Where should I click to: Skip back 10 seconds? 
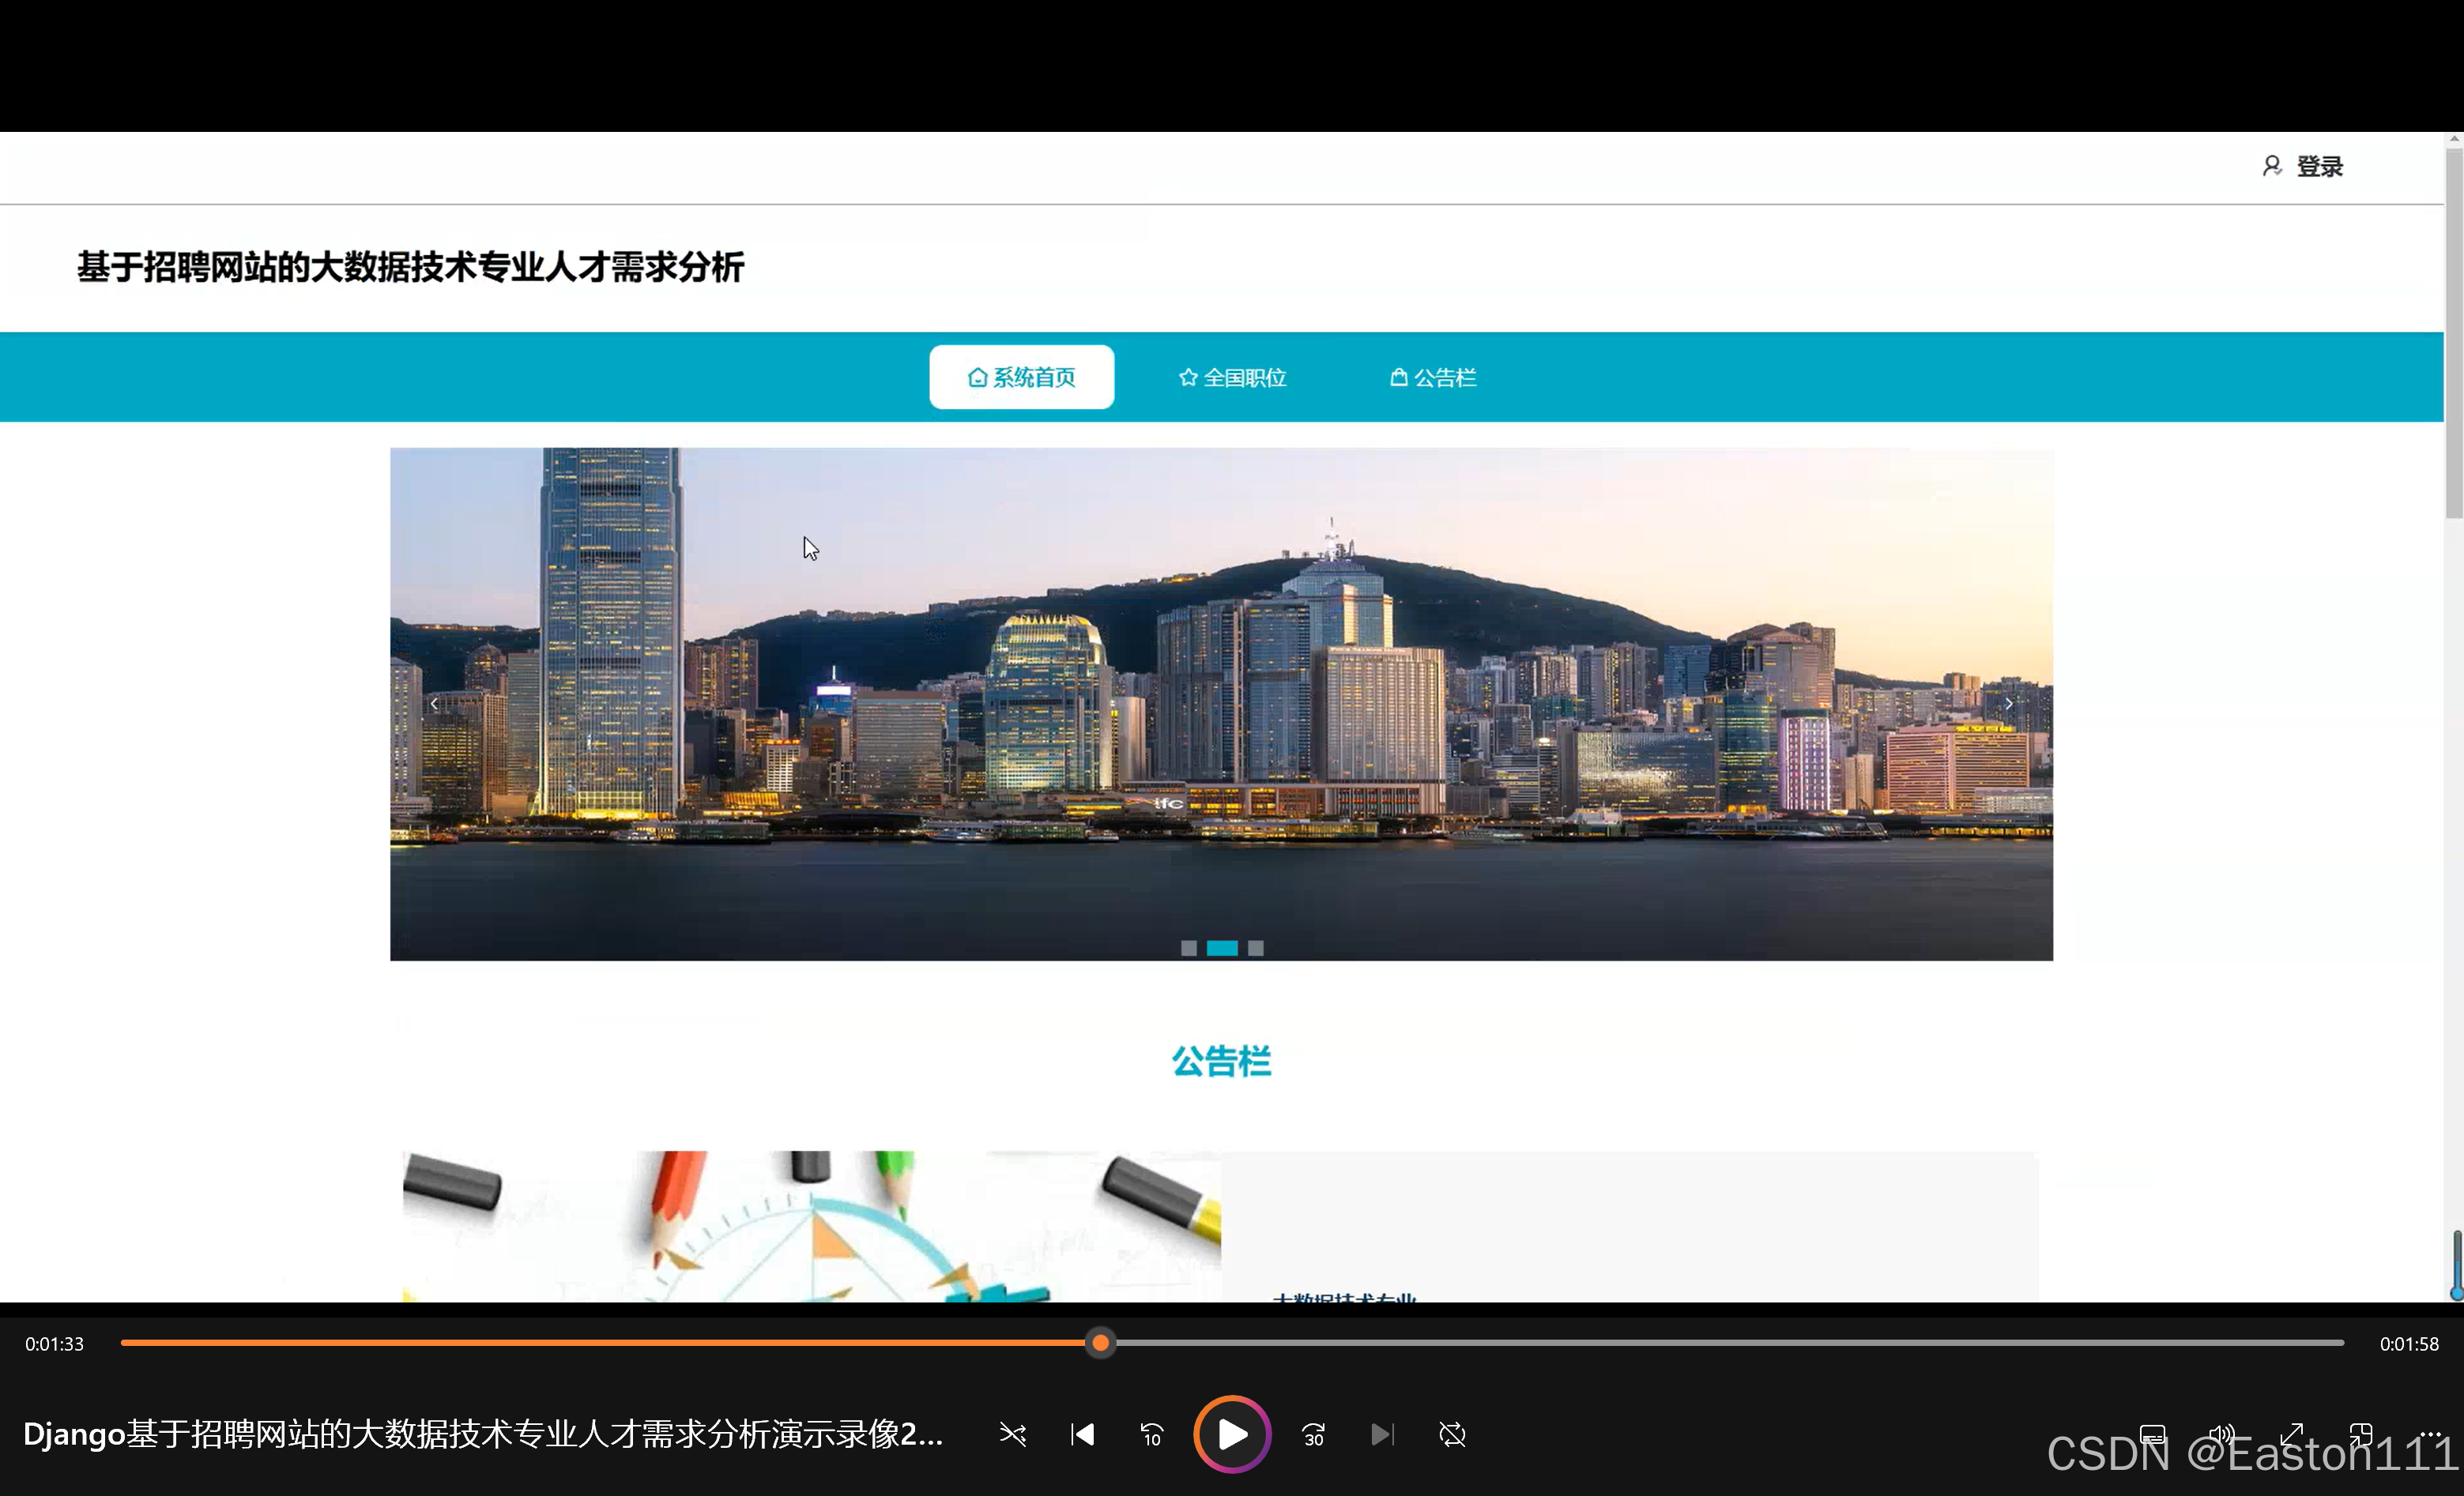pyautogui.click(x=1152, y=1435)
